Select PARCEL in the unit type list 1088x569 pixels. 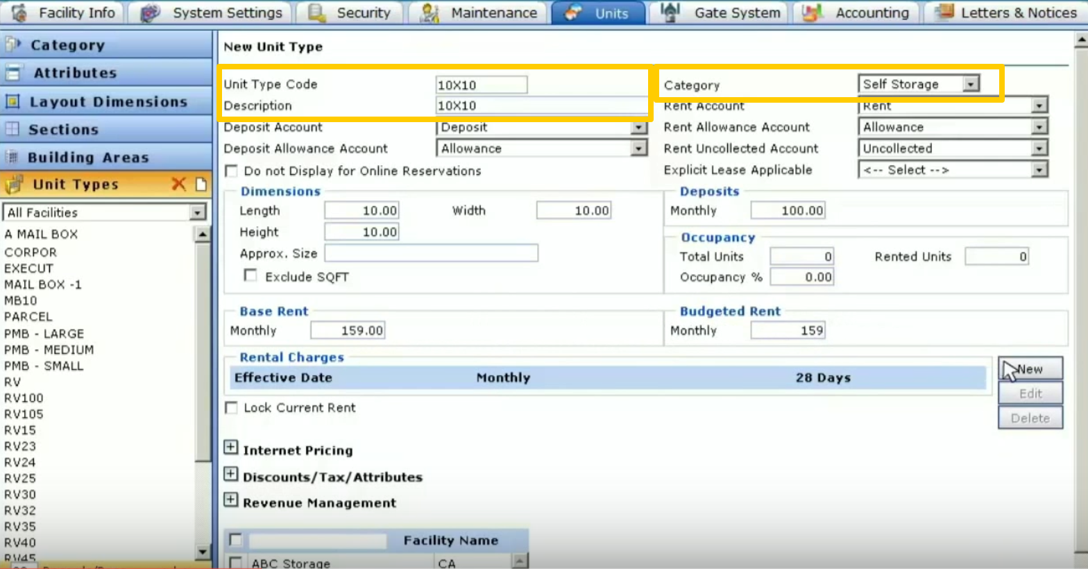(28, 317)
